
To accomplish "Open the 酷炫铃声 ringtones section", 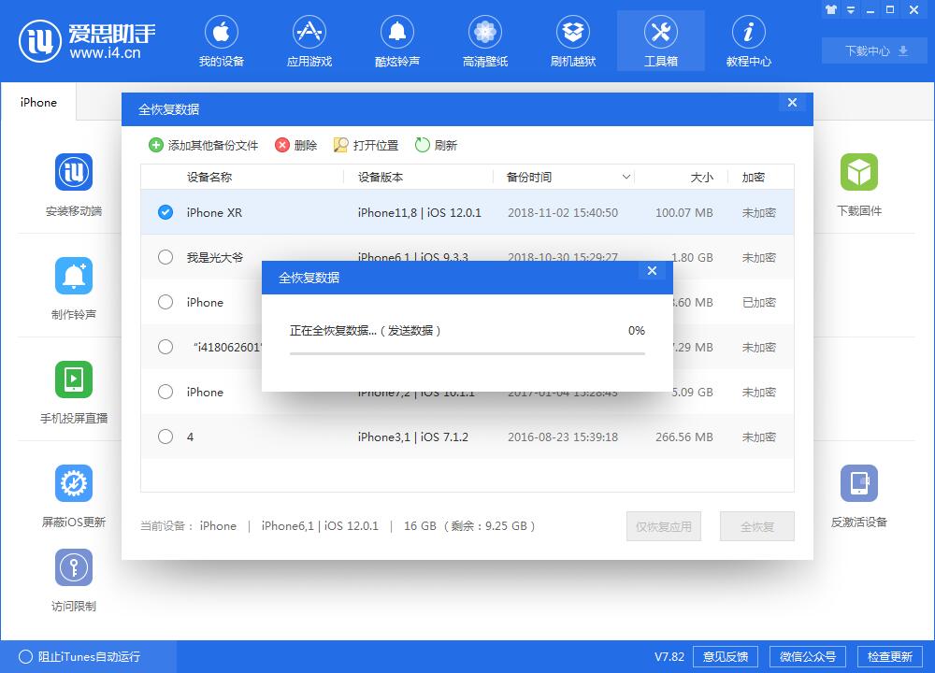I will point(396,40).
